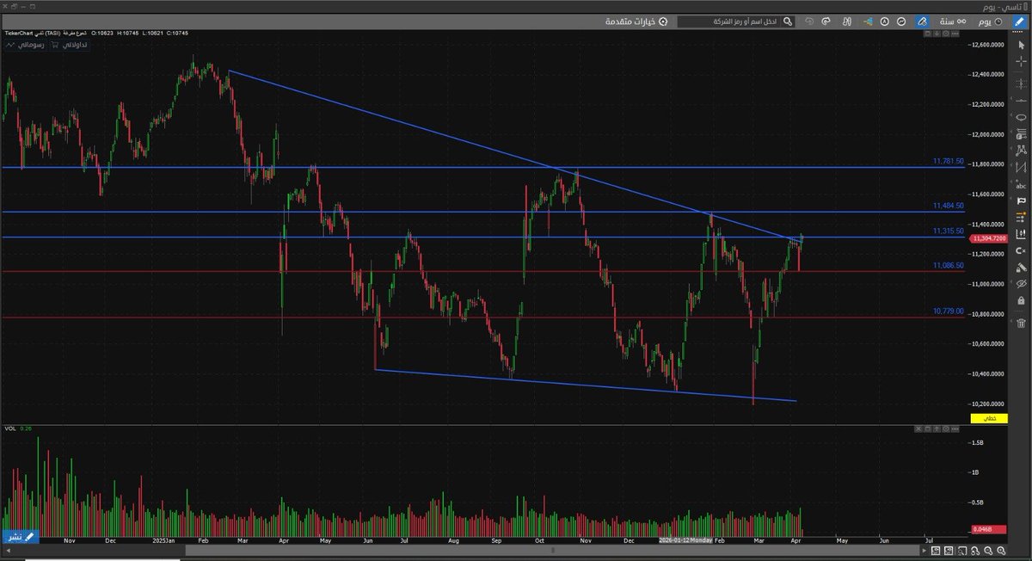Click the 1.5B volume axis label
The height and width of the screenshot is (561, 1032).
978,441
